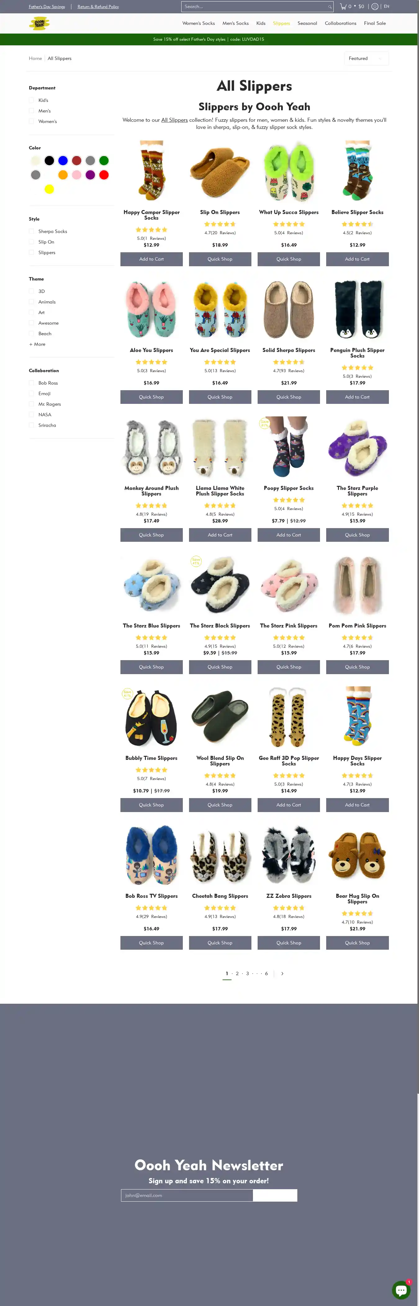Image resolution: width=419 pixels, height=1306 pixels.
Task: Focus the newsletter email input field
Action: point(187,1195)
